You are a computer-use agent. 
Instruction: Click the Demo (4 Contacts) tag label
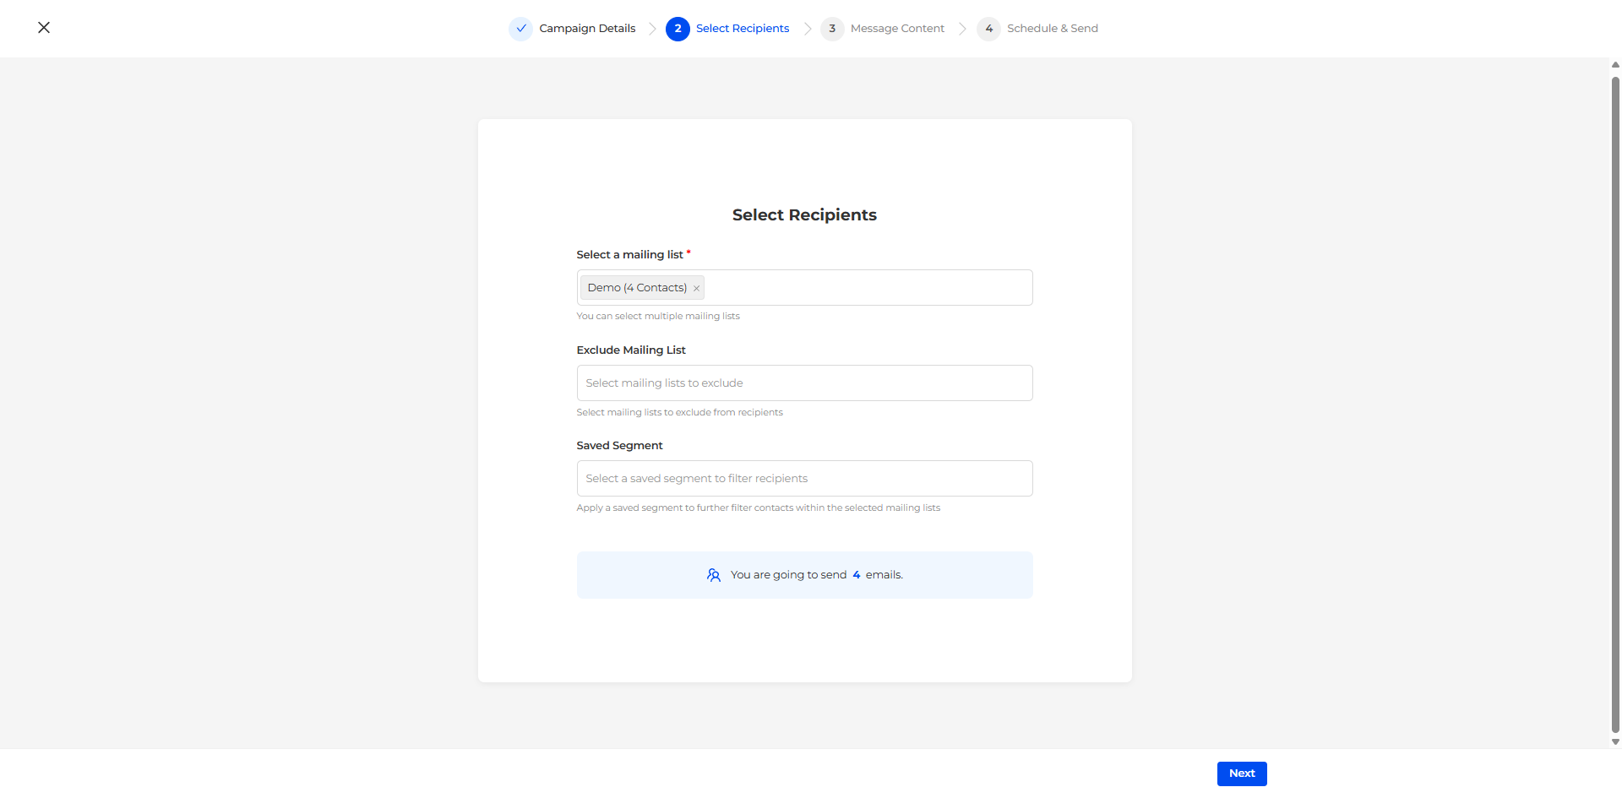click(637, 288)
